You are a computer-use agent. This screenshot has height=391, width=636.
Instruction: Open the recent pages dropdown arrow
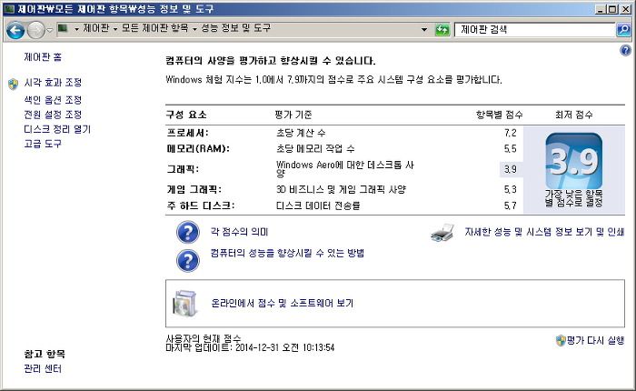coord(49,30)
